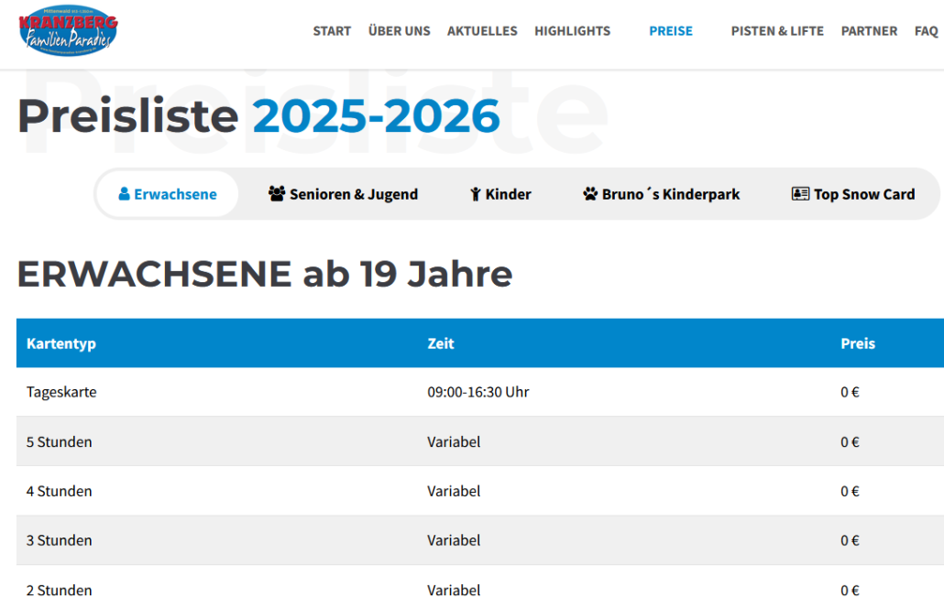Open the ÜBER UNS menu item

coord(399,31)
